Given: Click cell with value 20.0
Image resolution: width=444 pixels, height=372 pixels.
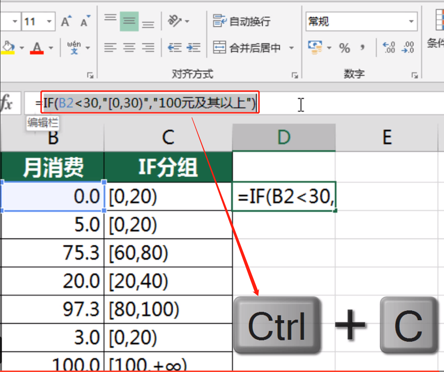Looking at the screenshot, I should tap(53, 281).
